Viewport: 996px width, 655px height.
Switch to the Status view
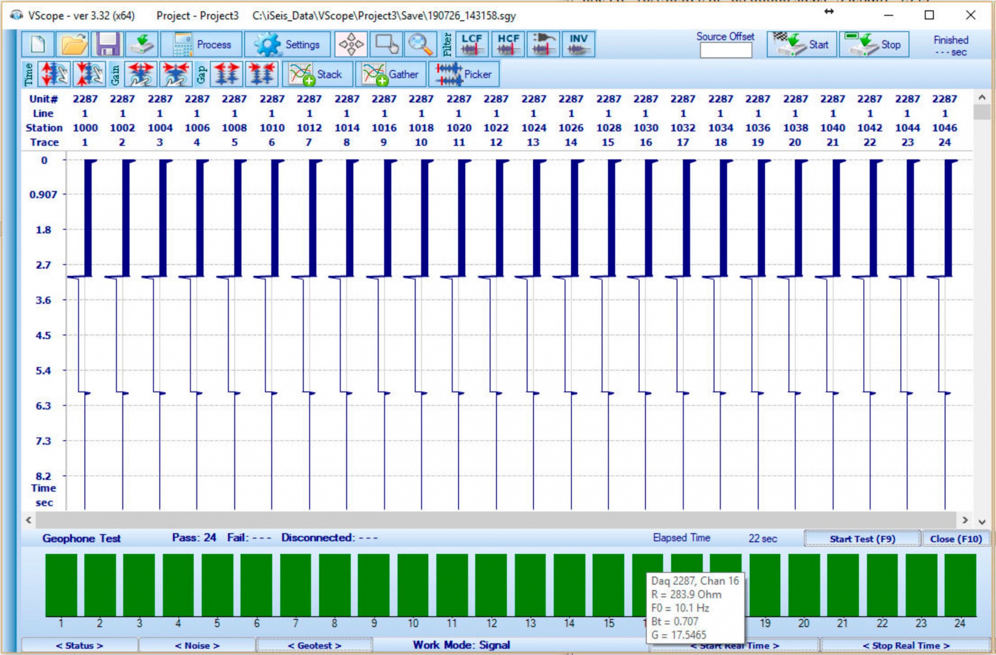[x=79, y=646]
